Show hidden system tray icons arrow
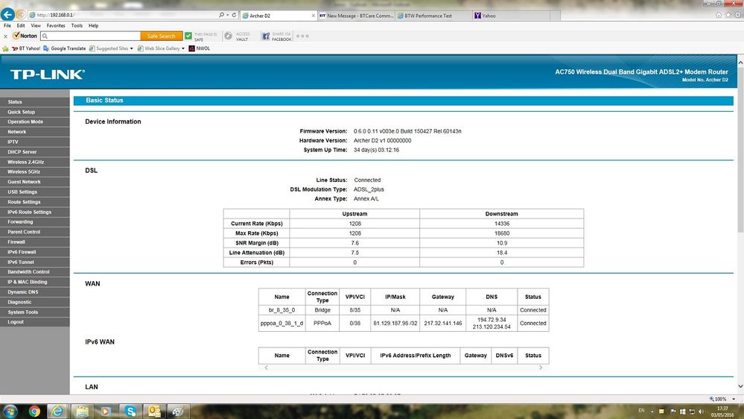Viewport: 744px width, 419px height. (652, 412)
